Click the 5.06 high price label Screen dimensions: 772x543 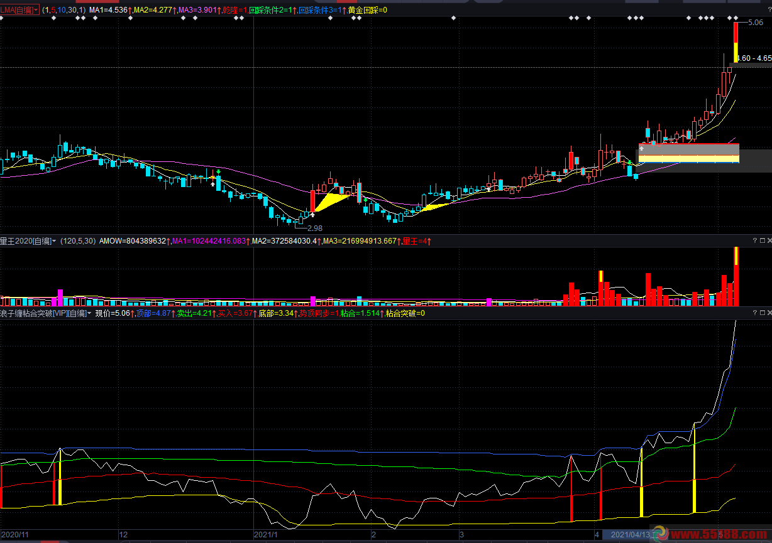[754, 22]
